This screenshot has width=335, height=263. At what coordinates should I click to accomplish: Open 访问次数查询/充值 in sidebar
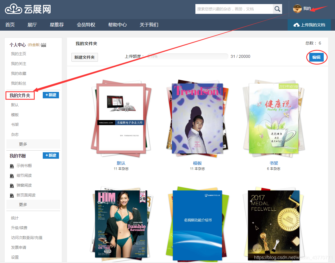[27, 238]
